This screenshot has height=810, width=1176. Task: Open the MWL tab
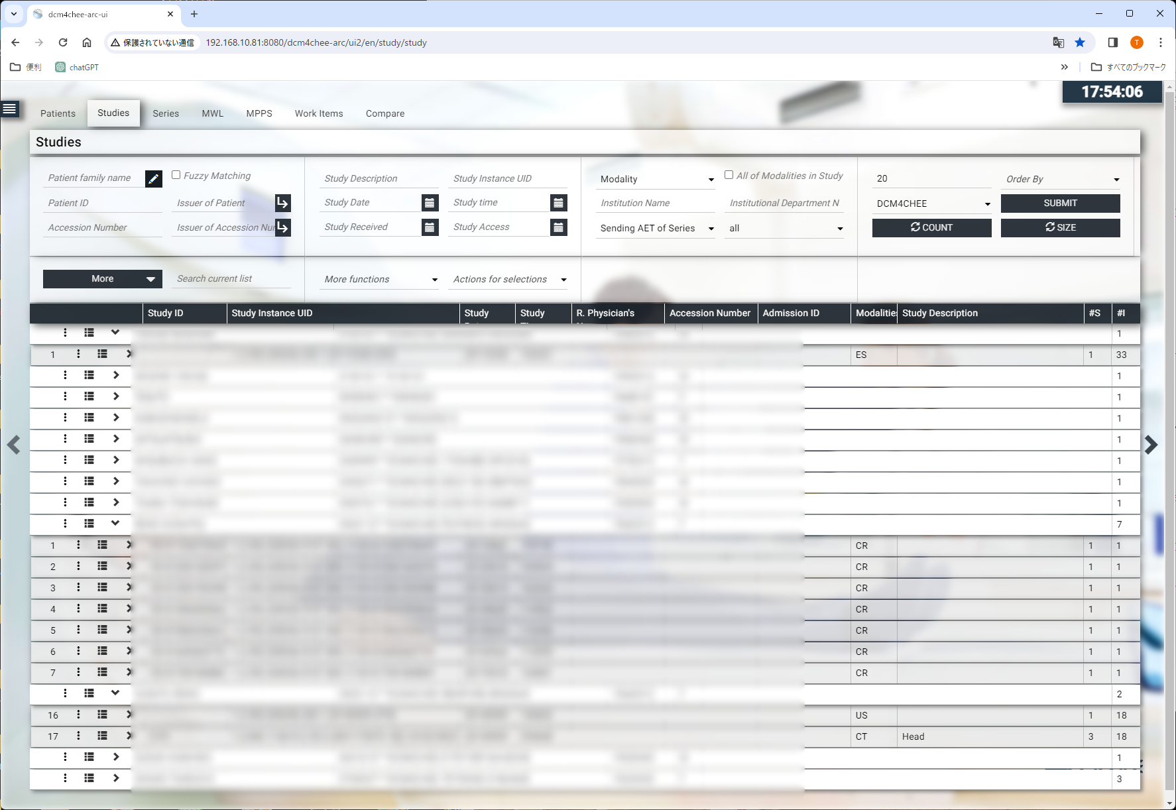pyautogui.click(x=212, y=113)
